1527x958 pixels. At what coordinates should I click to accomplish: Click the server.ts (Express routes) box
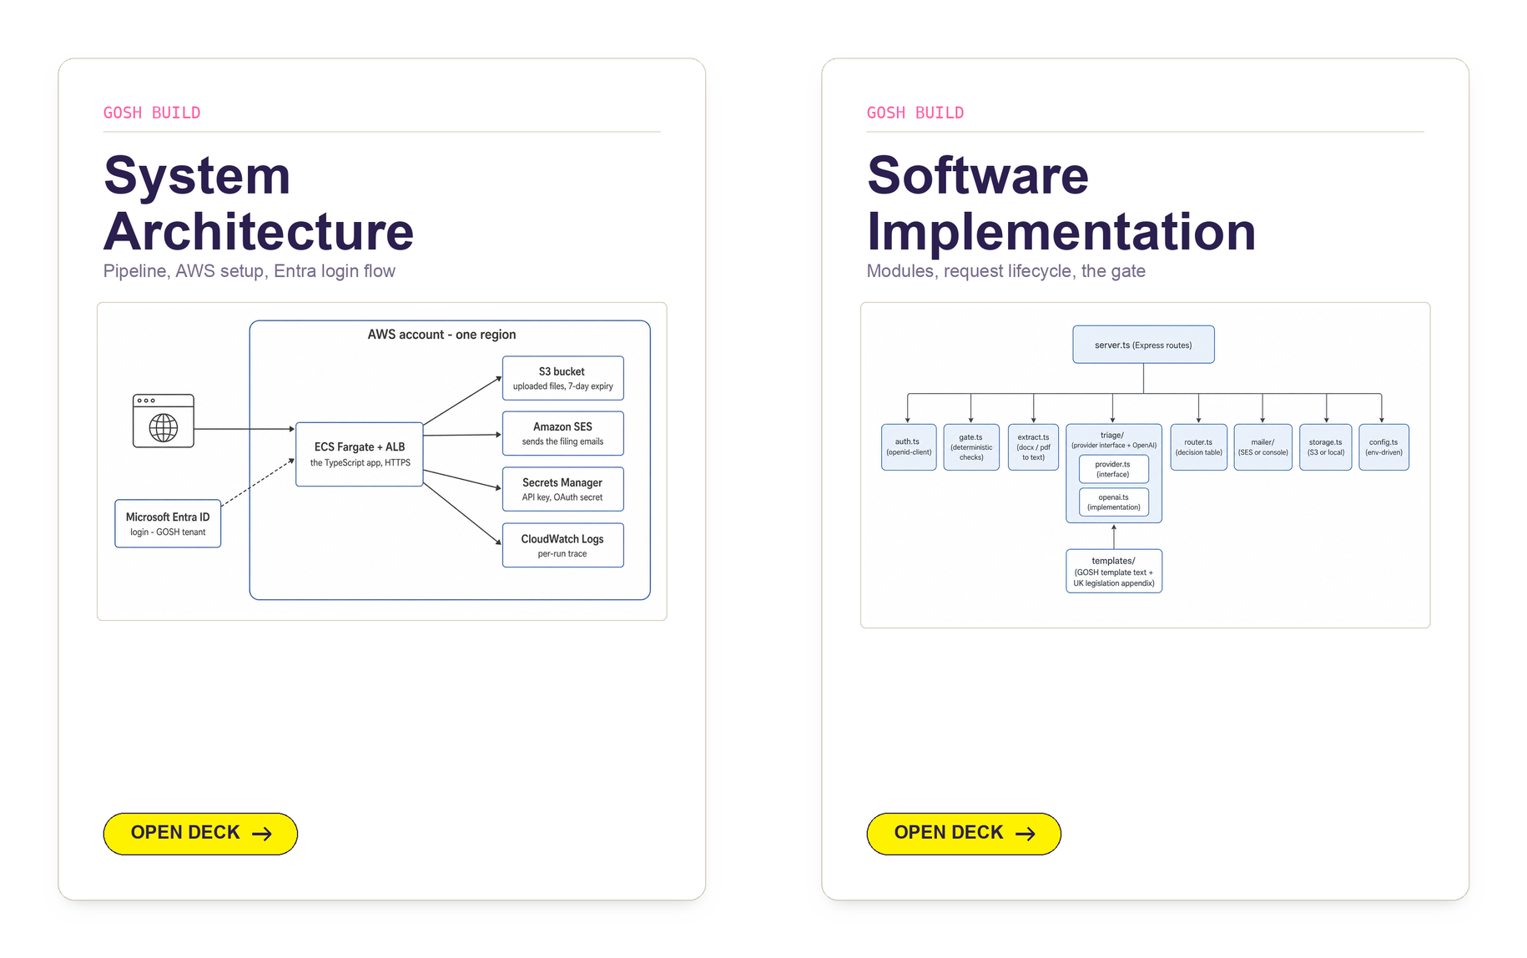click(1144, 345)
